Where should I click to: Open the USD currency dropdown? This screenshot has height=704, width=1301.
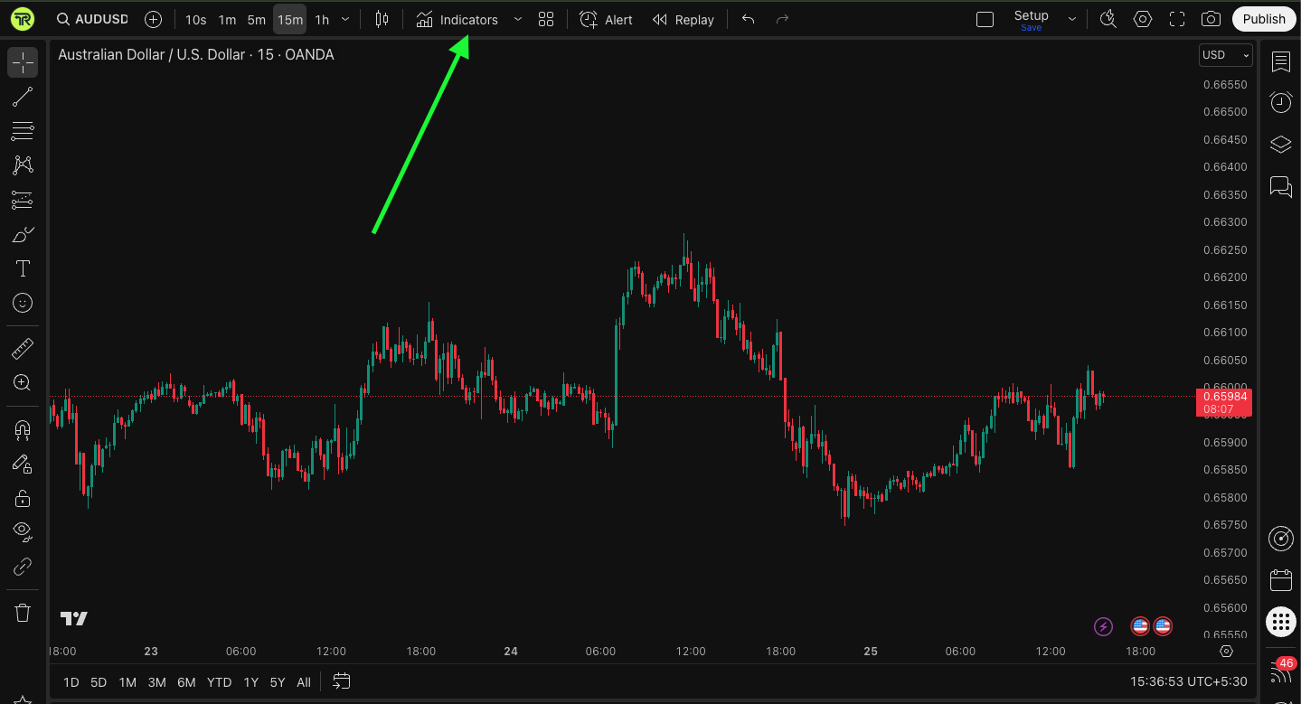coord(1225,55)
